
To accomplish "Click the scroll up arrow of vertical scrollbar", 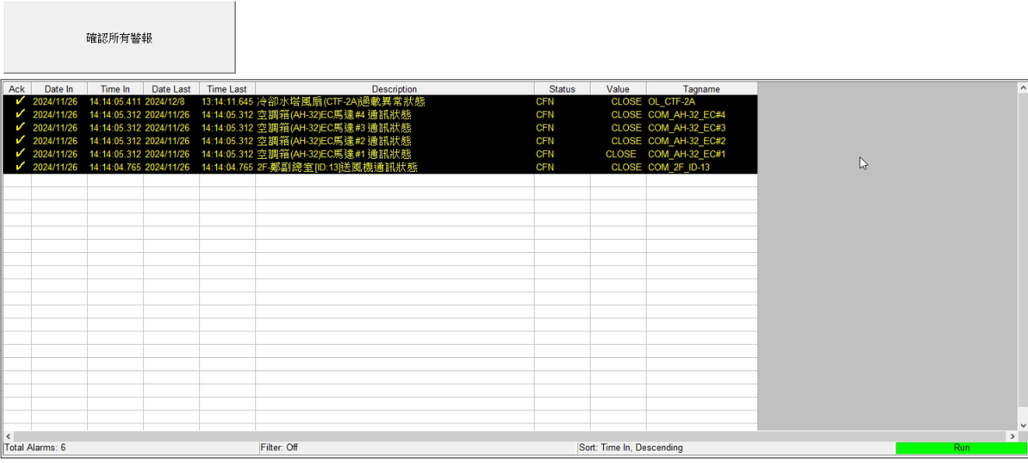I will (1023, 88).
